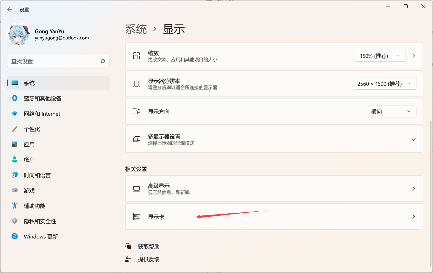Image resolution: width=433 pixels, height=273 pixels.
Task: Select 时间和语言 in the sidebar
Action: pos(37,175)
